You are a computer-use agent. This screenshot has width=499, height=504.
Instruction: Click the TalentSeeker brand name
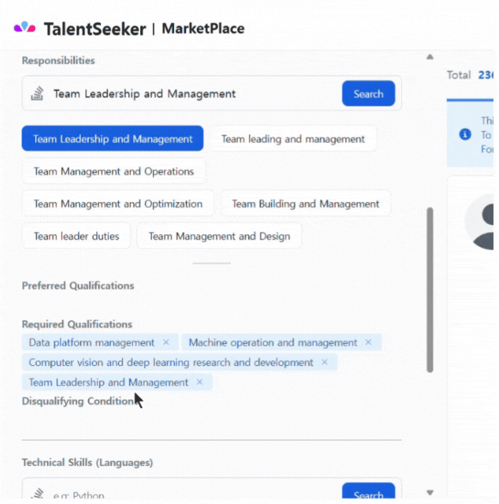point(95,29)
